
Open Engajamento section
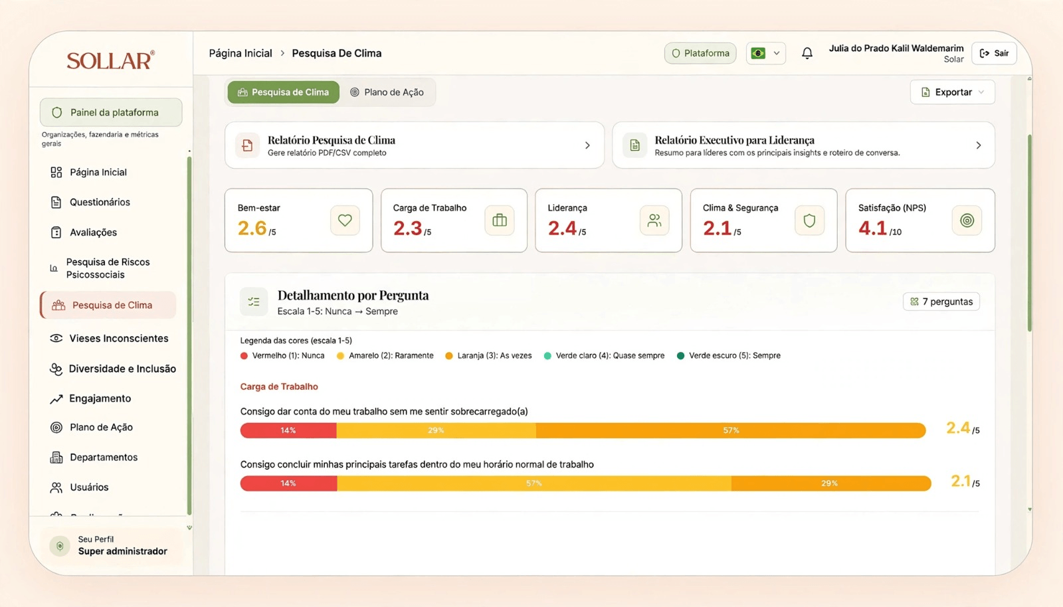(100, 398)
